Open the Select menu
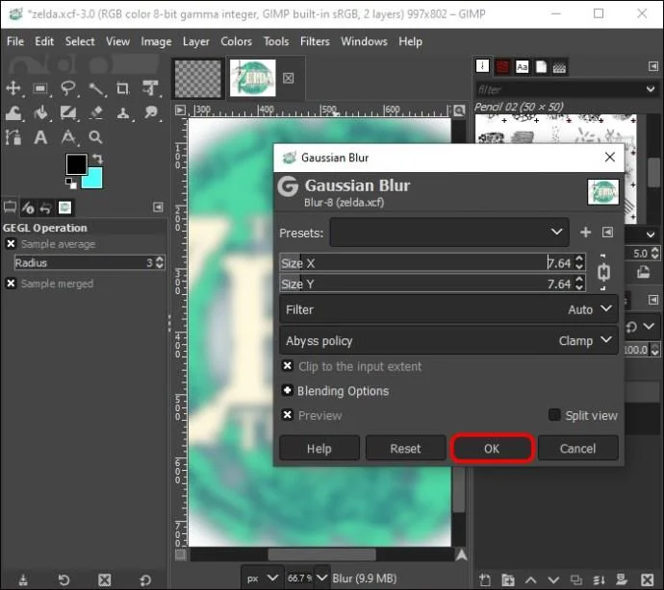 80,41
